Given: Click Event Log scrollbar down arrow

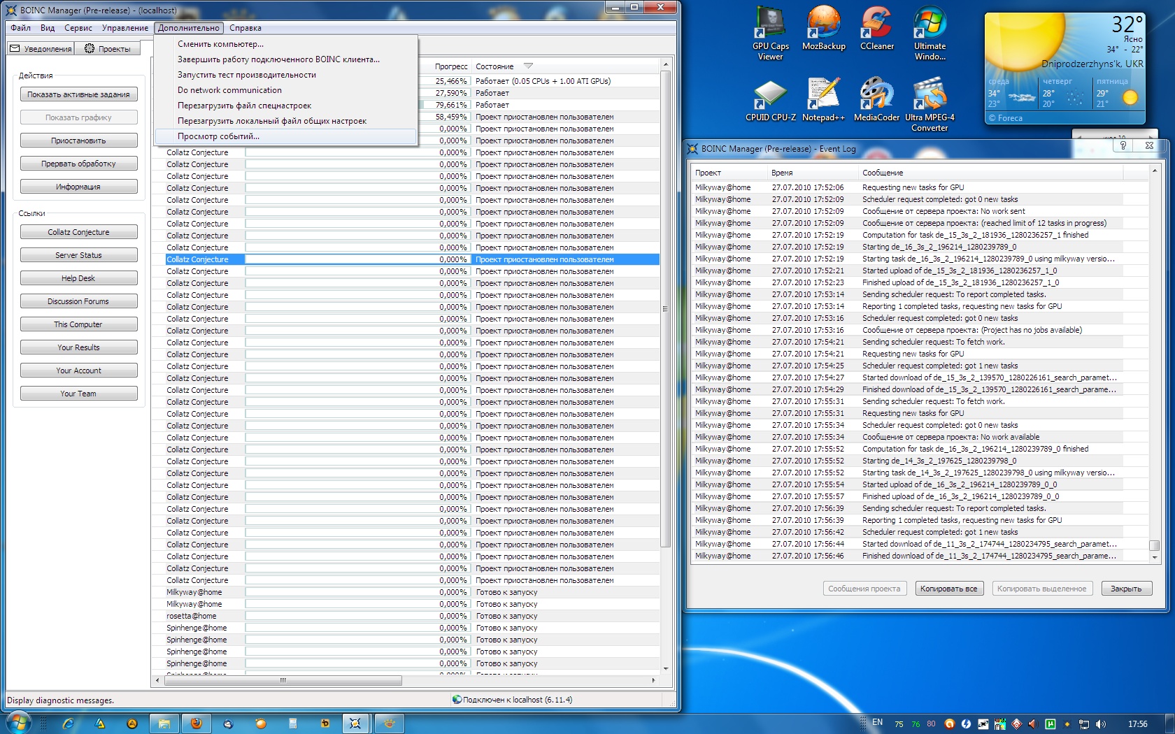Looking at the screenshot, I should [x=1154, y=557].
